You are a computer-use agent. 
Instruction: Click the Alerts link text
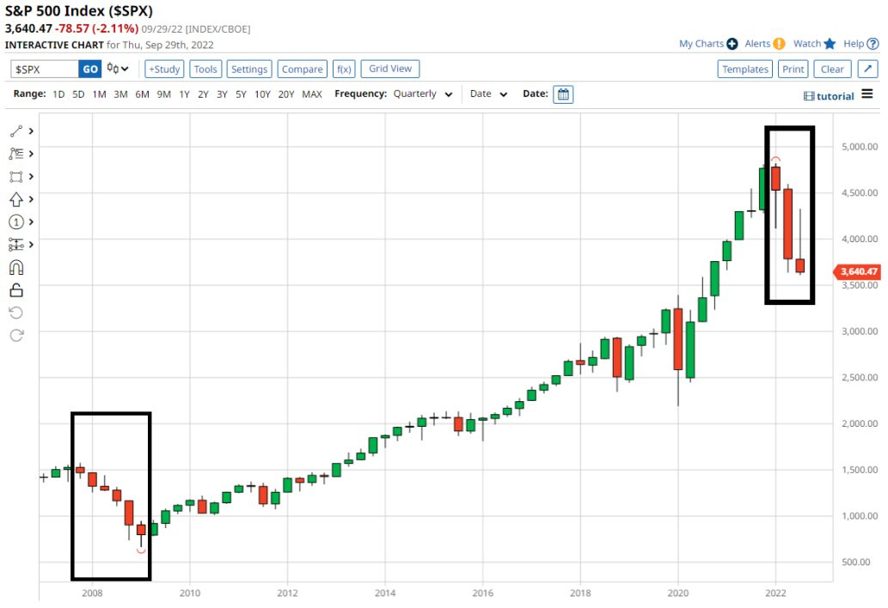[x=757, y=44]
